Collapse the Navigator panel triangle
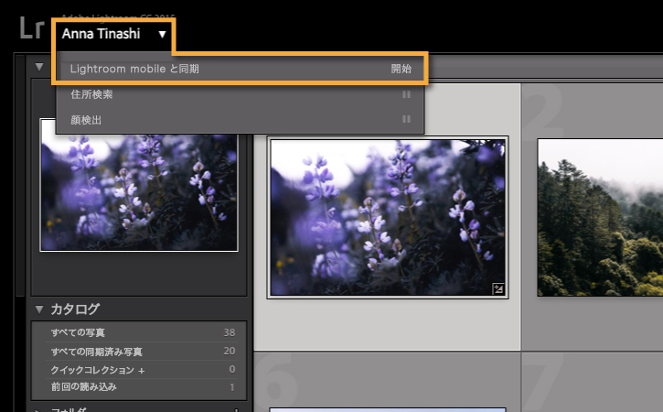663x412 pixels. pyautogui.click(x=39, y=67)
